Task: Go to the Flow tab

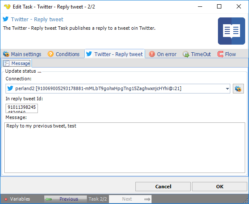Action: pos(226,54)
